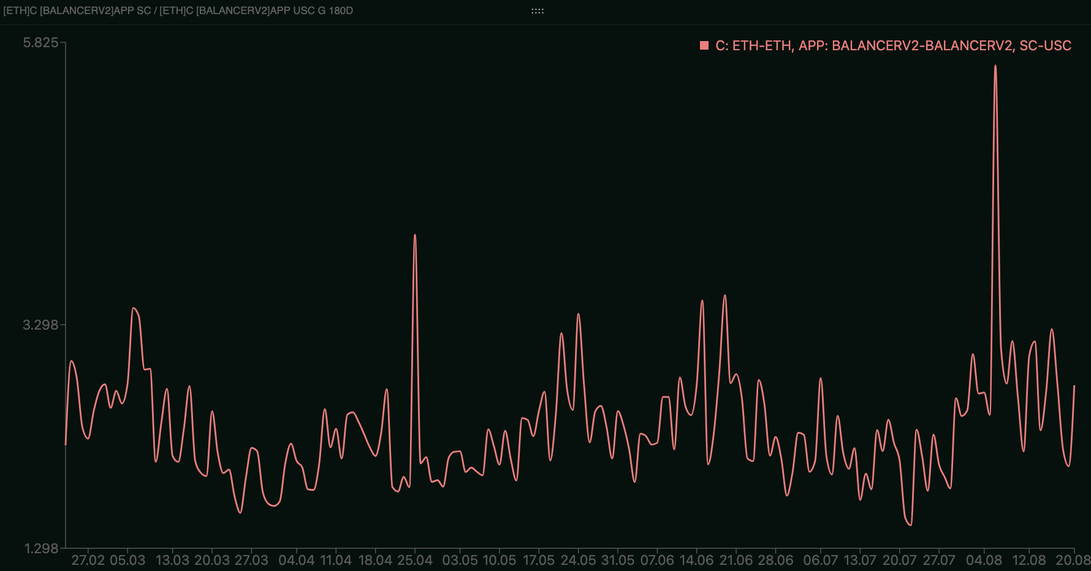Image resolution: width=1091 pixels, height=571 pixels.
Task: Click the spike peak above 25.04
Action: [415, 235]
